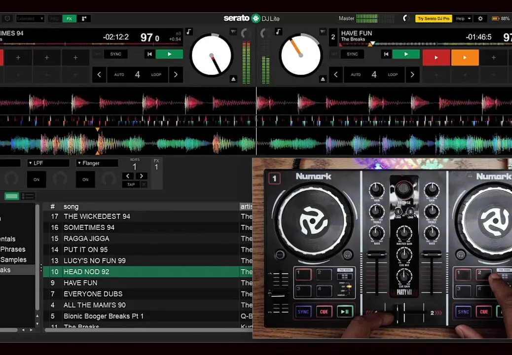Screen dimensions: 512x355
Task: Seek within Deck 1 track overview waveform
Action: tap(90, 44)
